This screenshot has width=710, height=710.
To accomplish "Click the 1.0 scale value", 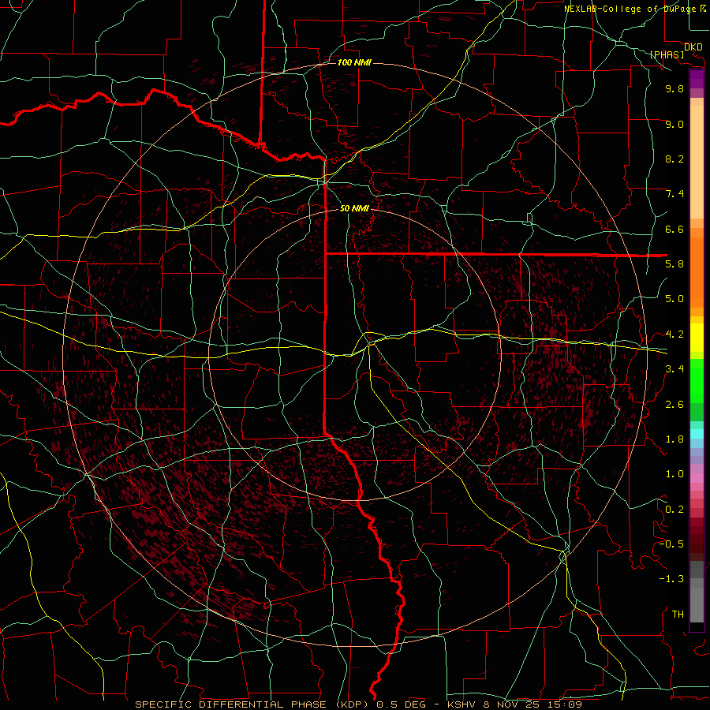I will click(x=674, y=474).
